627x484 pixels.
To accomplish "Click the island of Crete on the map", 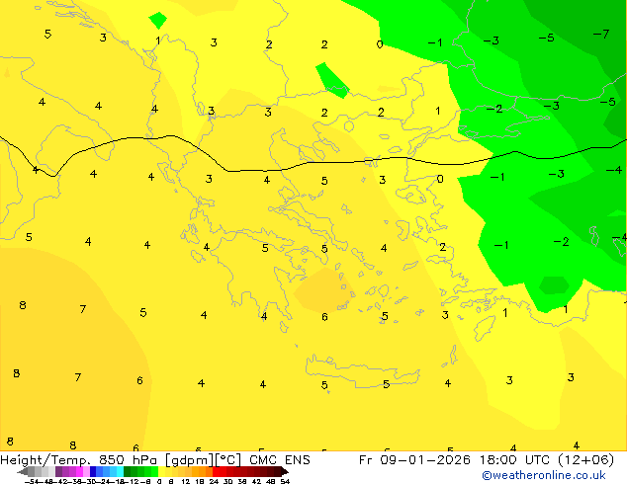I will point(362,372).
